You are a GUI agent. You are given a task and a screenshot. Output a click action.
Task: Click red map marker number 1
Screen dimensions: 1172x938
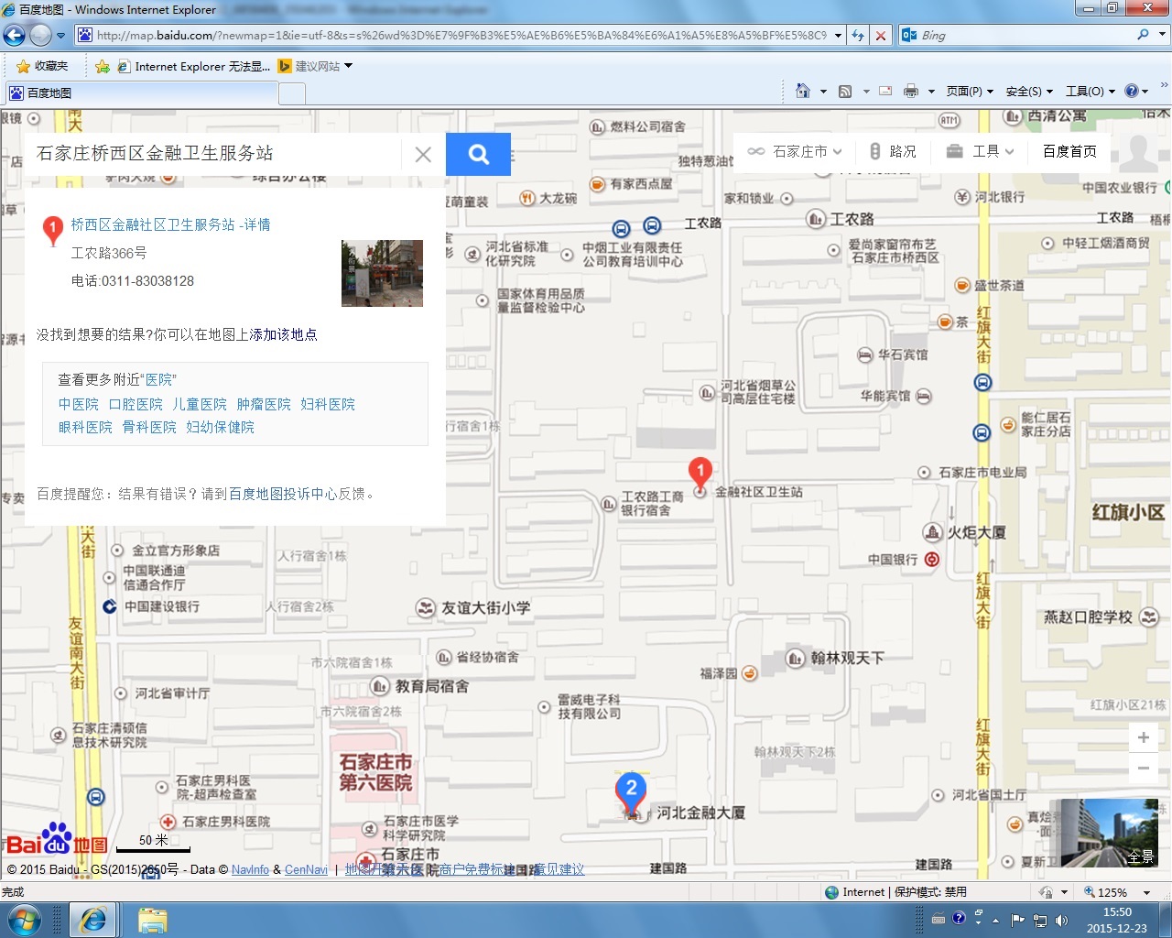tap(700, 474)
